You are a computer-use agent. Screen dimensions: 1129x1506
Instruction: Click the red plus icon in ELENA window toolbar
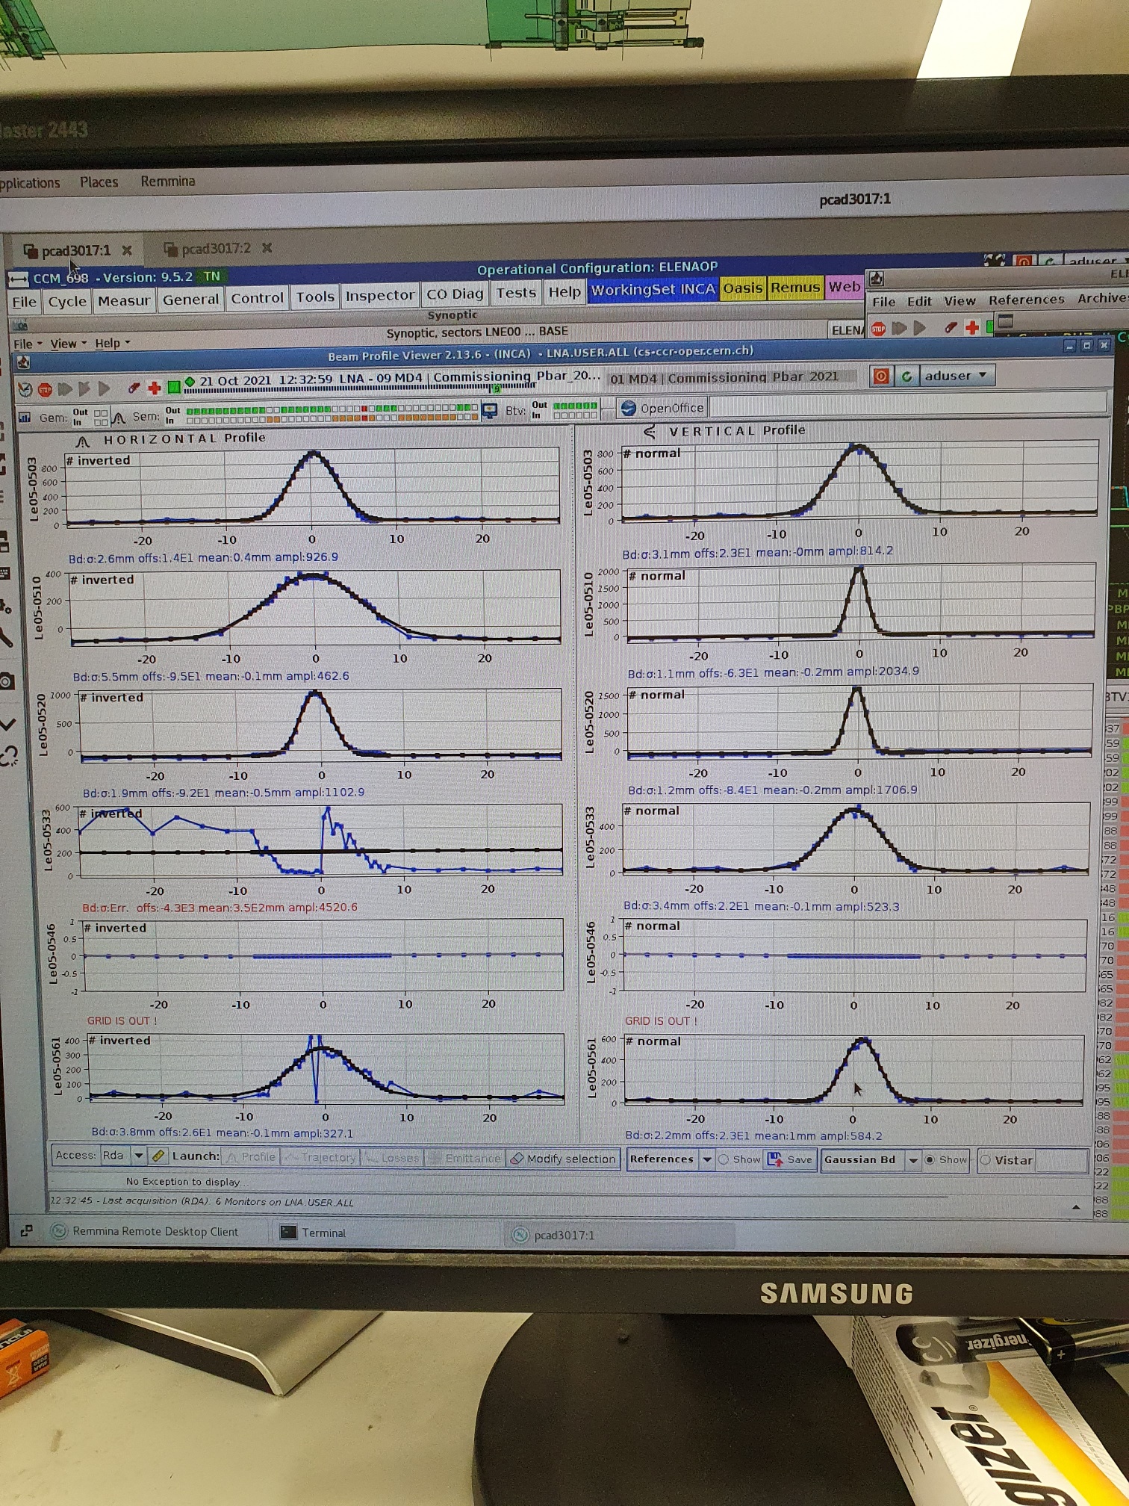click(x=971, y=328)
